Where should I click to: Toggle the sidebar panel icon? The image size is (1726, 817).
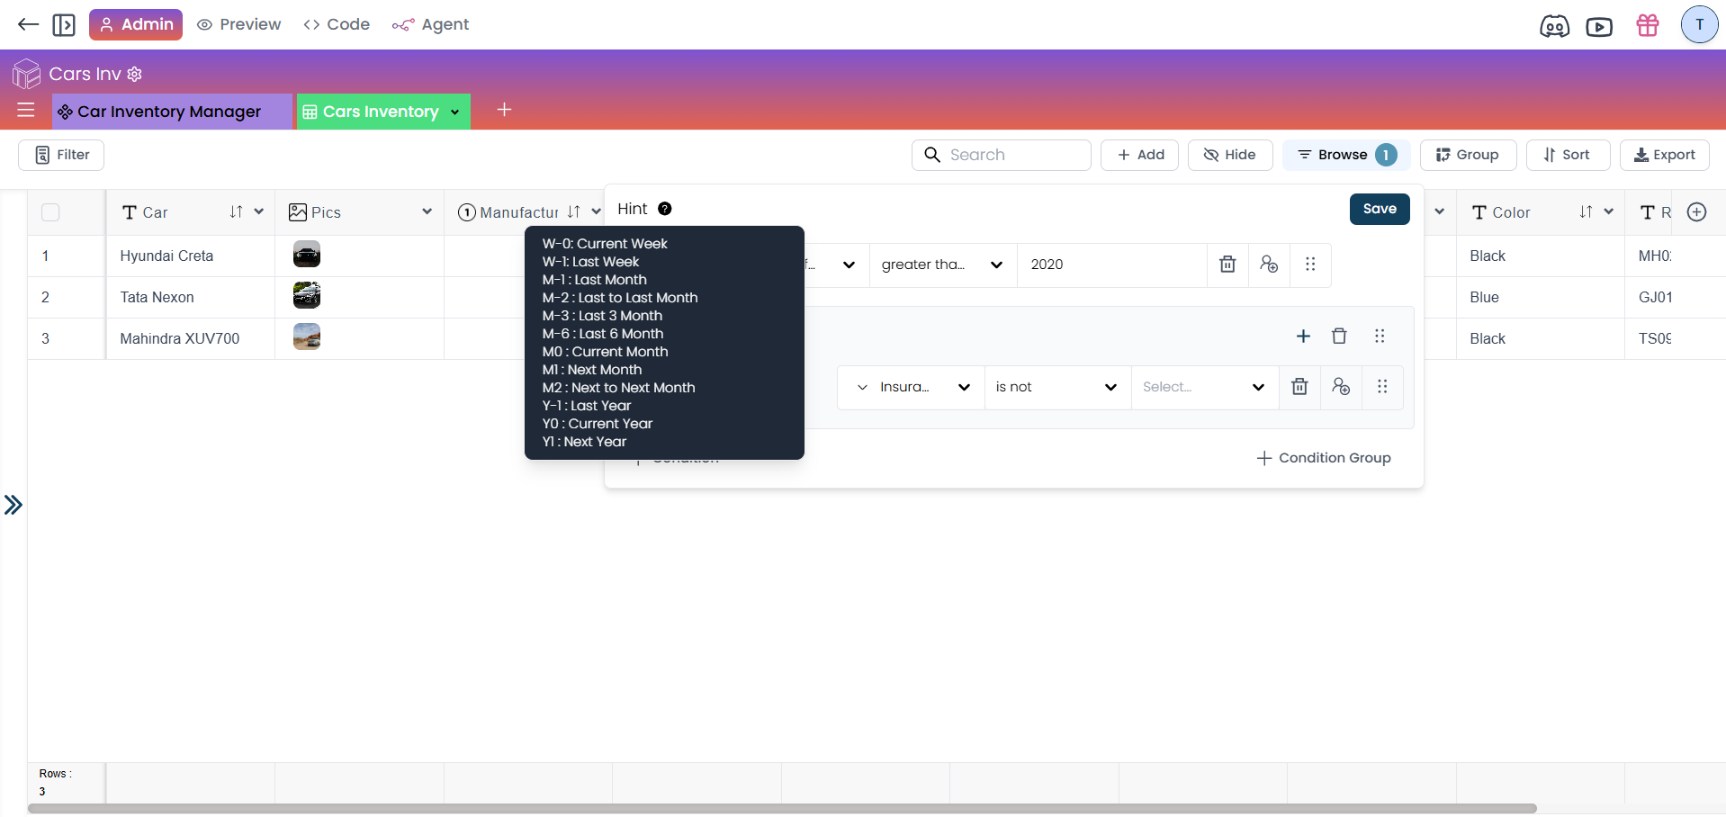click(x=64, y=24)
